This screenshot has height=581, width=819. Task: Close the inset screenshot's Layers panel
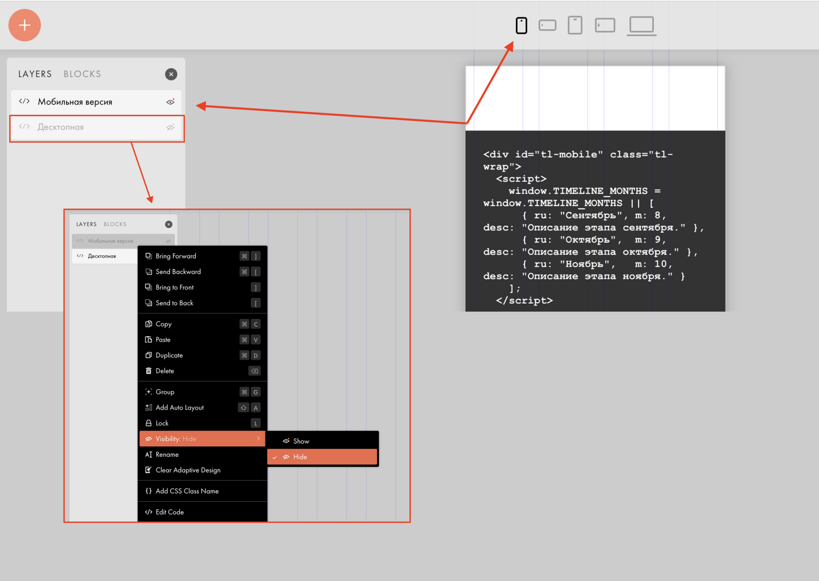pos(169,224)
